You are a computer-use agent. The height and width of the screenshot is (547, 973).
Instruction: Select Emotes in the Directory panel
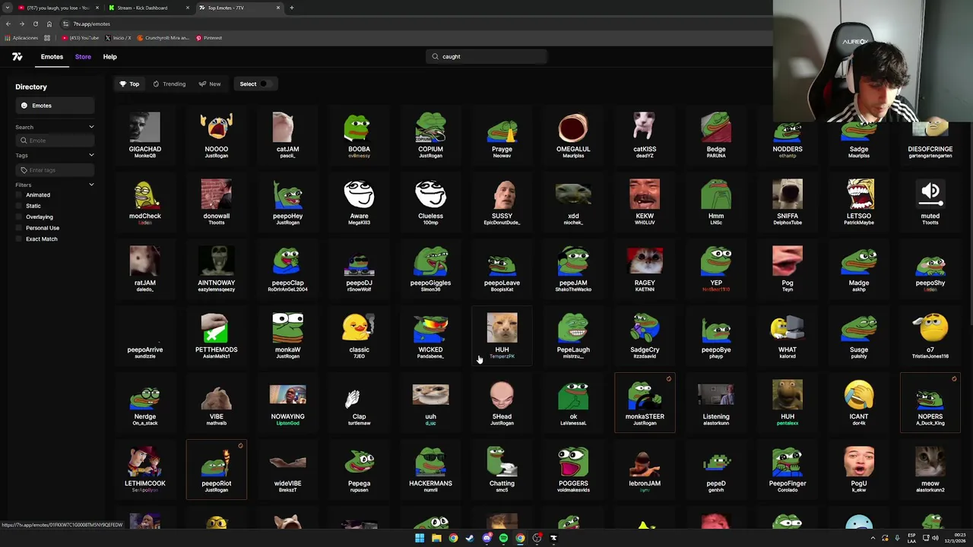coord(55,106)
